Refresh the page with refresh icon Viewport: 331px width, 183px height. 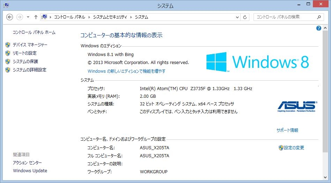(x=245, y=17)
